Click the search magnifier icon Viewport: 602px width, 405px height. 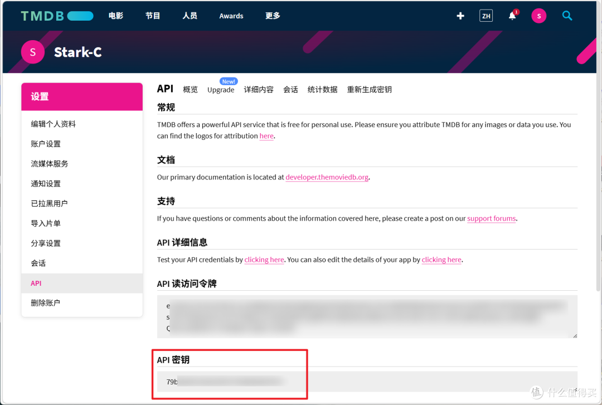(x=567, y=16)
